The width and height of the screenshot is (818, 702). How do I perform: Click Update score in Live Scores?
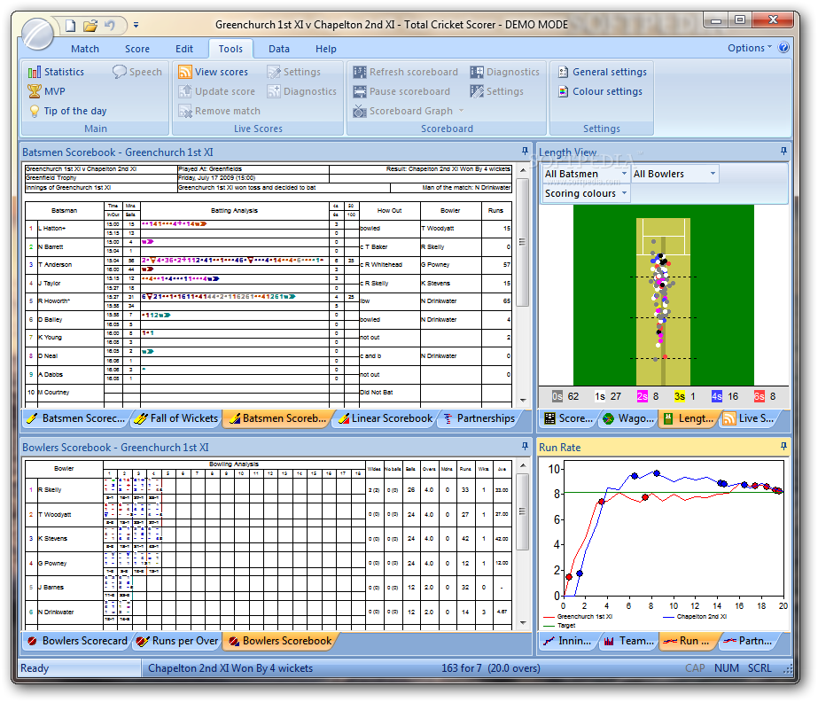click(217, 91)
